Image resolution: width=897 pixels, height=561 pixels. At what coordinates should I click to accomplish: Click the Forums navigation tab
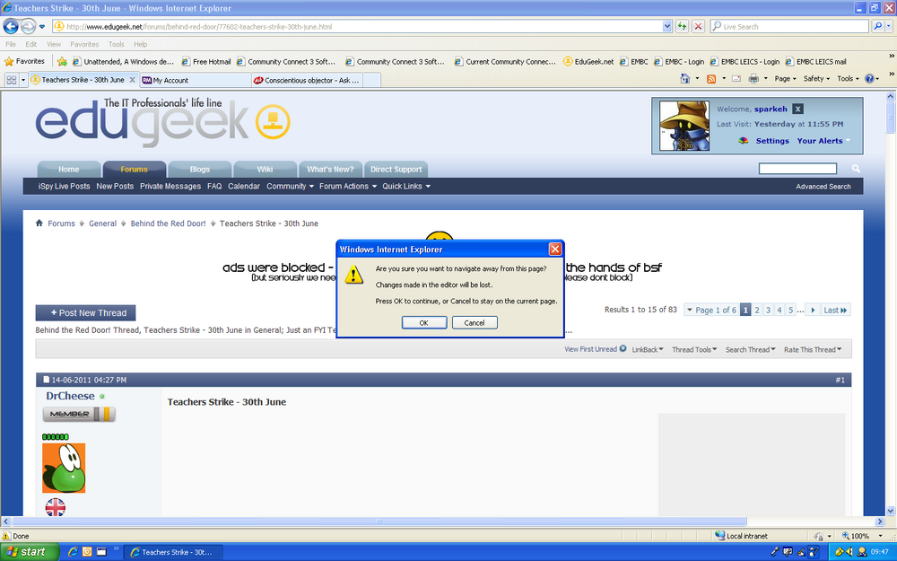tap(135, 170)
